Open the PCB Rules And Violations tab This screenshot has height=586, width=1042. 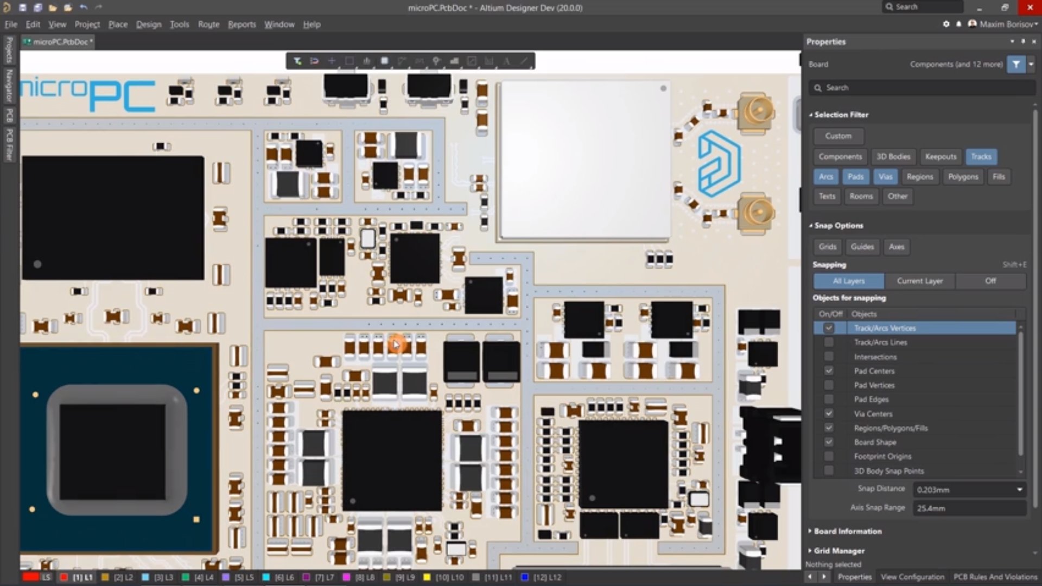(995, 577)
